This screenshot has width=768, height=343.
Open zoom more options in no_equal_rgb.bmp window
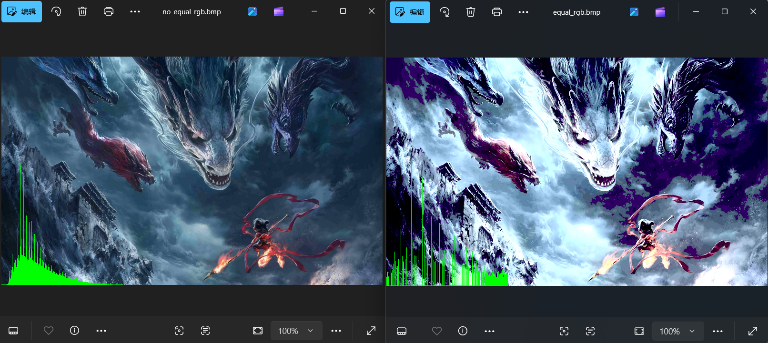coord(336,331)
